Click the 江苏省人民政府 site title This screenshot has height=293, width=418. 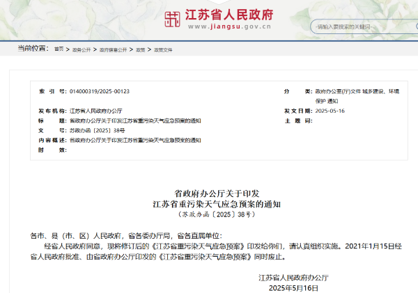click(229, 15)
